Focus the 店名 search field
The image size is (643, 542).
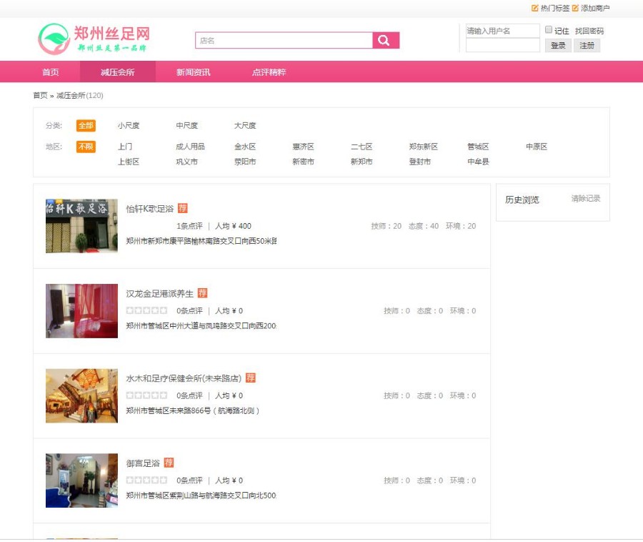coord(284,40)
